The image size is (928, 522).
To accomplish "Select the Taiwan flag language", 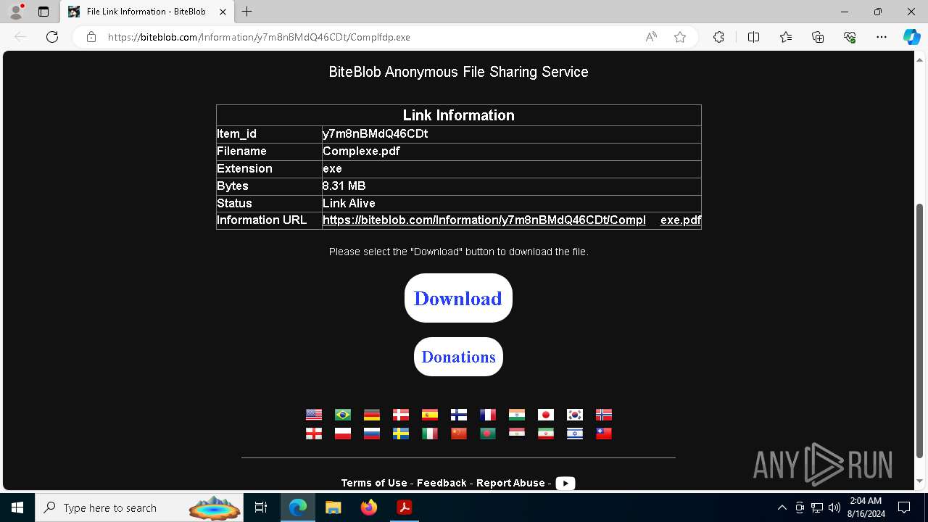I will coord(604,434).
